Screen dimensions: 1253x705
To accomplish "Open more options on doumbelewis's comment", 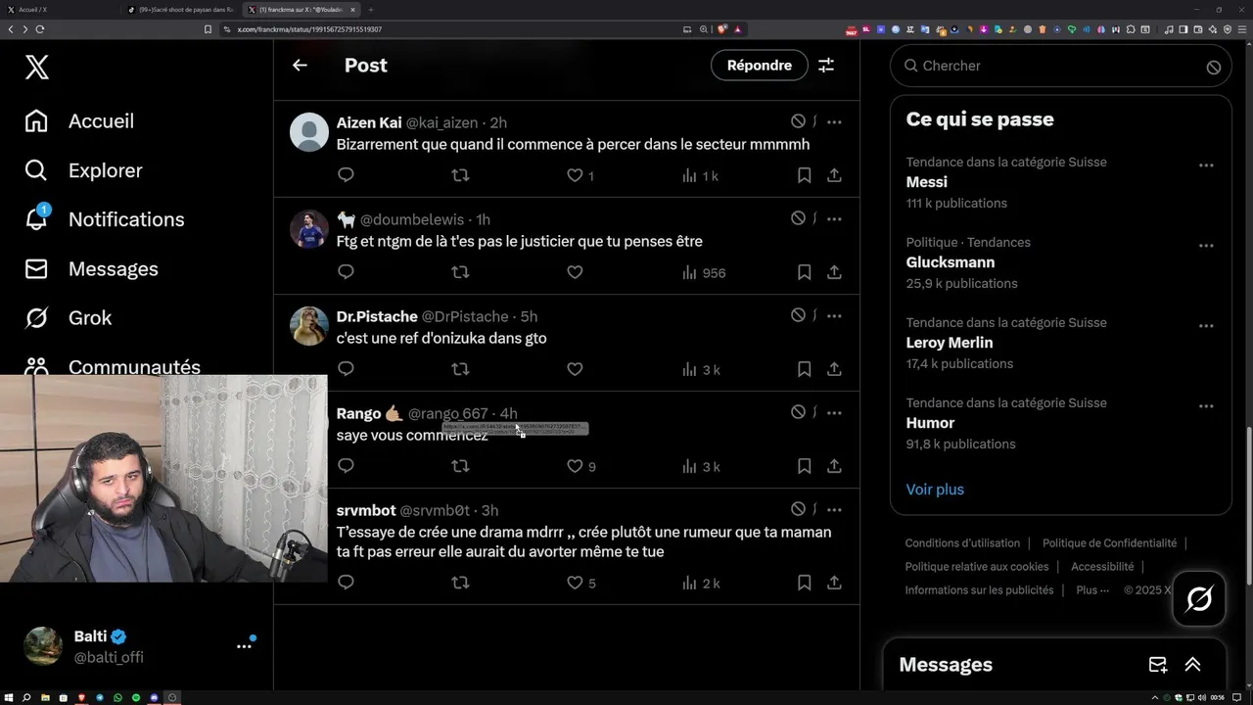I will pyautogui.click(x=834, y=219).
